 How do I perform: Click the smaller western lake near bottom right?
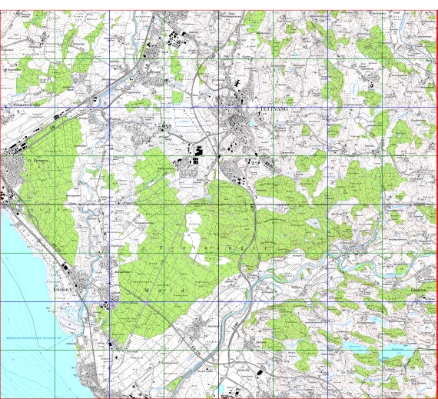coord(354,347)
